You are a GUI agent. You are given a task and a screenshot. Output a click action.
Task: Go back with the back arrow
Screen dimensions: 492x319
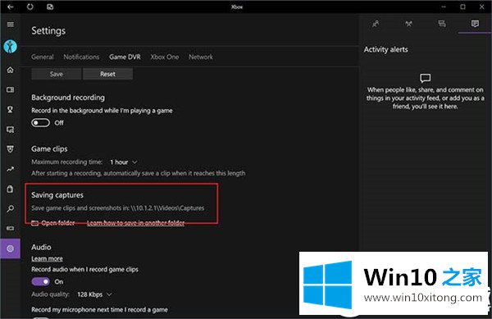tap(11, 7)
